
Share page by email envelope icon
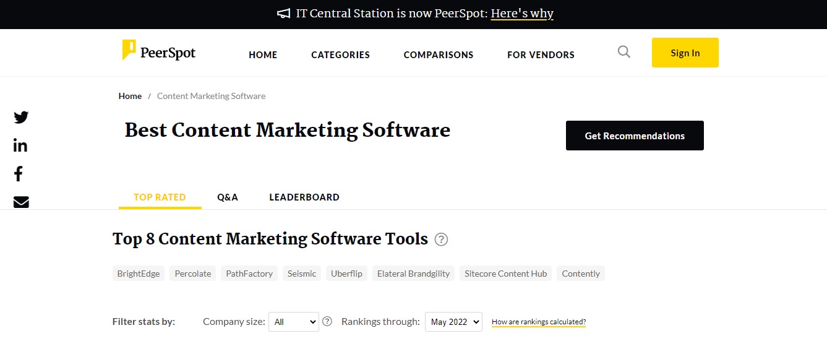point(21,202)
